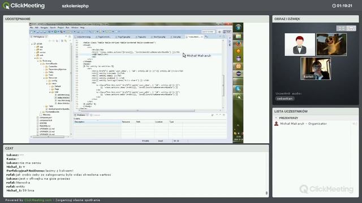Screen dimensions: 362x203
Task: Click the clock icon beside 01:19:21
Action: click(334, 6)
